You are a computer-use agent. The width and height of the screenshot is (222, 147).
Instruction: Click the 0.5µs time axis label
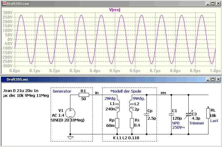click(x=115, y=71)
